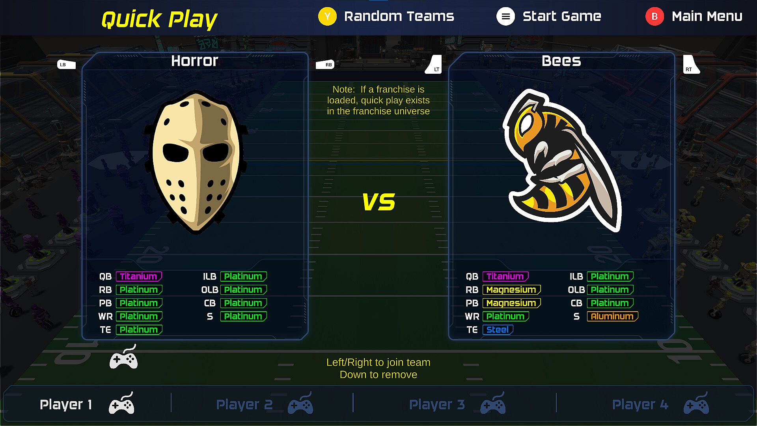Click Random Teams
The height and width of the screenshot is (426, 757).
[399, 17]
